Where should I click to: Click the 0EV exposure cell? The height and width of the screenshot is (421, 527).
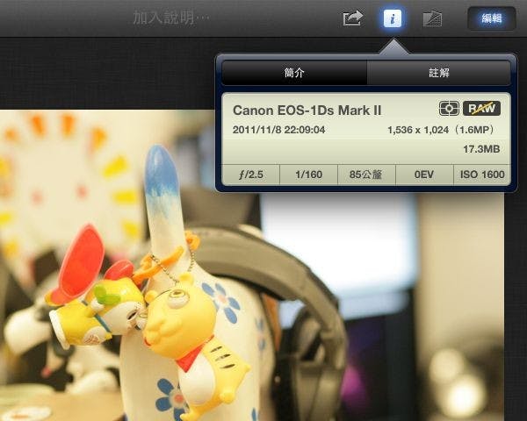coord(424,175)
